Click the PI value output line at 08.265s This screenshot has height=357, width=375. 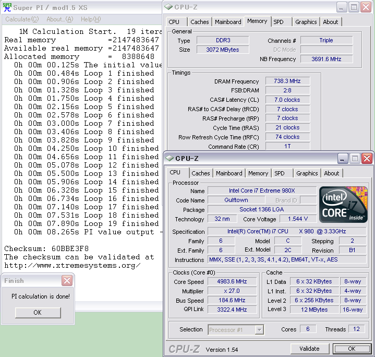pos(88,232)
